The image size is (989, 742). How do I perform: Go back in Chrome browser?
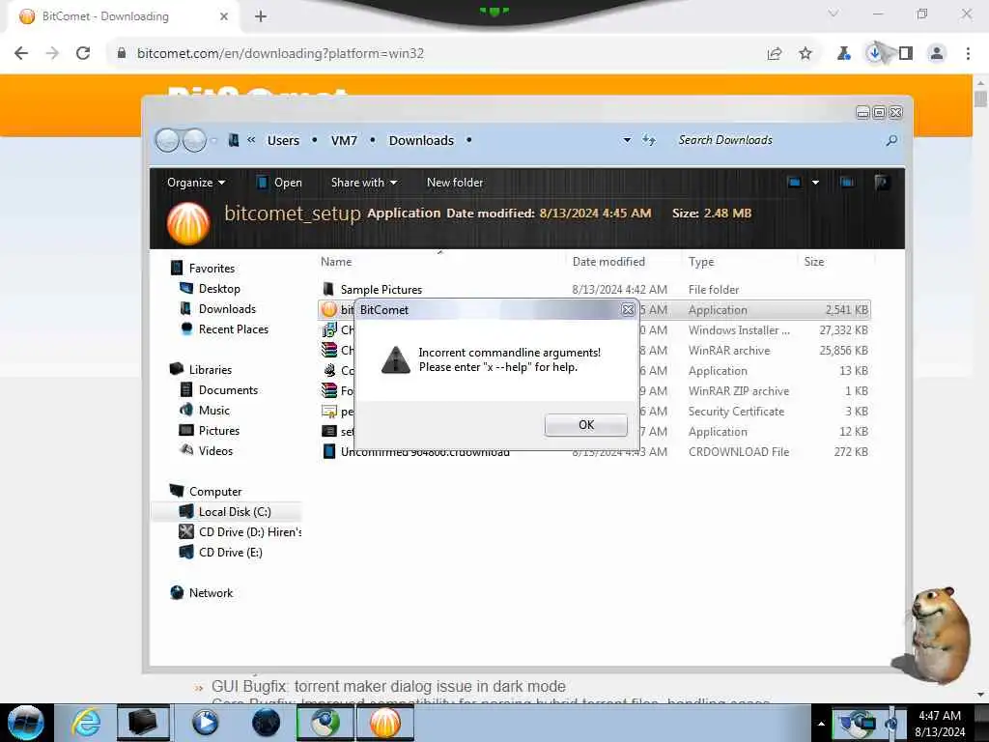[x=21, y=53]
